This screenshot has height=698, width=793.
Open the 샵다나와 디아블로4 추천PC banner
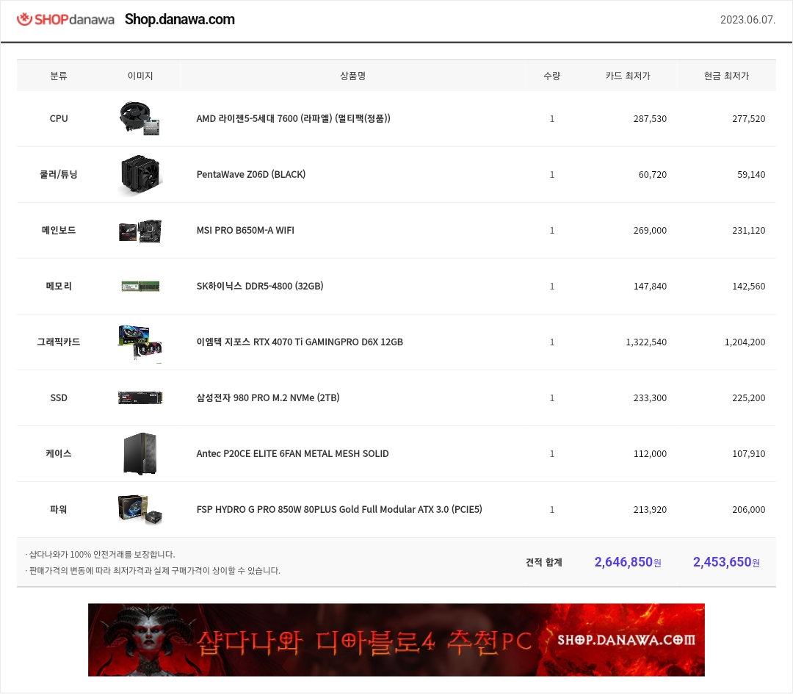tap(396, 640)
